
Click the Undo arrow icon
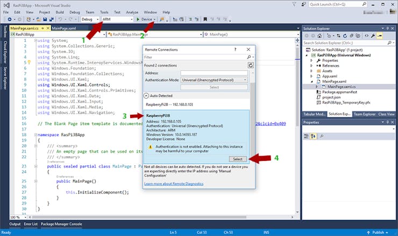click(x=60, y=19)
